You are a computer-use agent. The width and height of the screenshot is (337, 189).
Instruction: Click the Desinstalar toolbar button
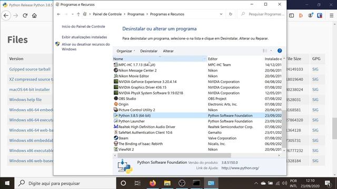coord(148,51)
